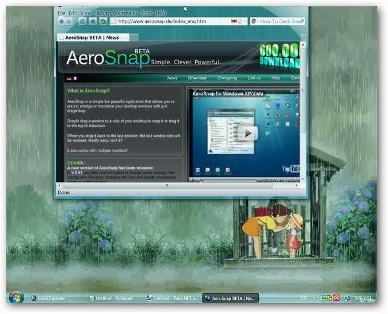Open the Download page link
Viewport: 388px width, 314px height.
coord(197,78)
